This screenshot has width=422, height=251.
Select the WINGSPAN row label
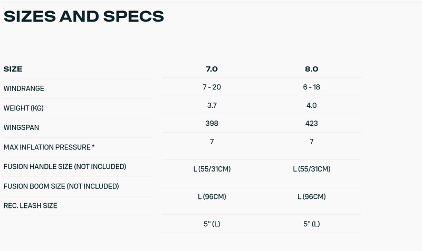click(x=21, y=127)
